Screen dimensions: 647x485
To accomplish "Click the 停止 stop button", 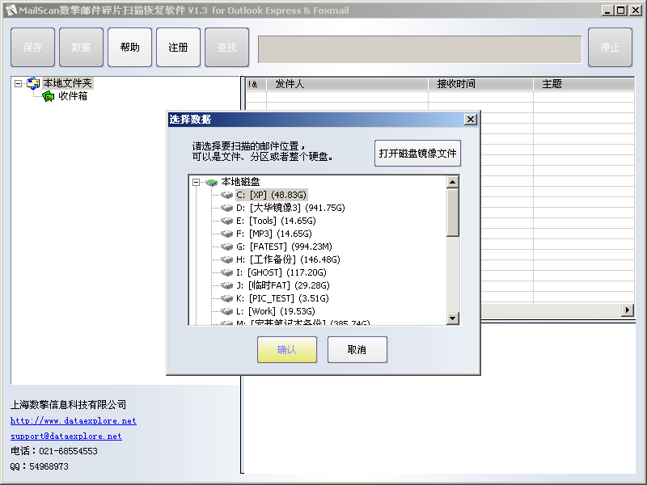I will (x=610, y=48).
